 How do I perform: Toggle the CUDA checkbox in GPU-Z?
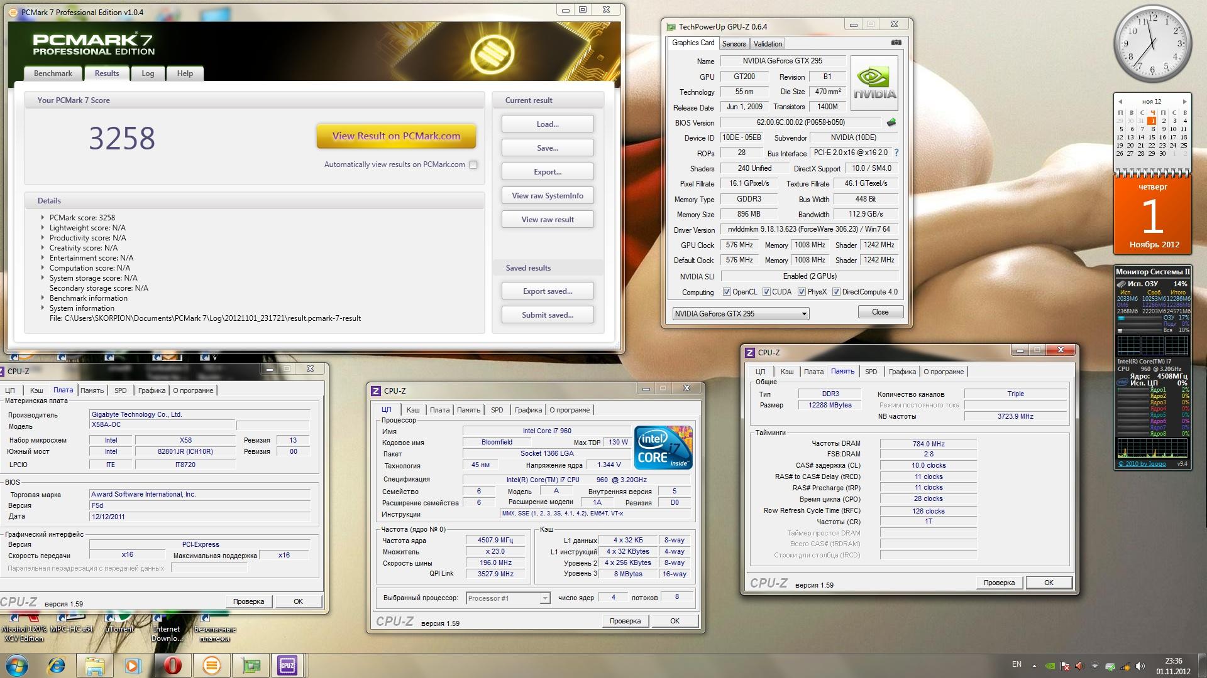[x=766, y=292]
